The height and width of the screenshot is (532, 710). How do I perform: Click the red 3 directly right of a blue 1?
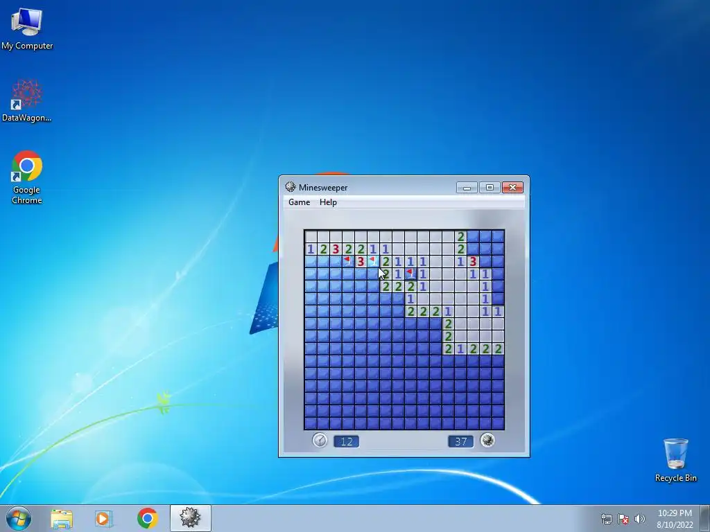[x=473, y=261]
